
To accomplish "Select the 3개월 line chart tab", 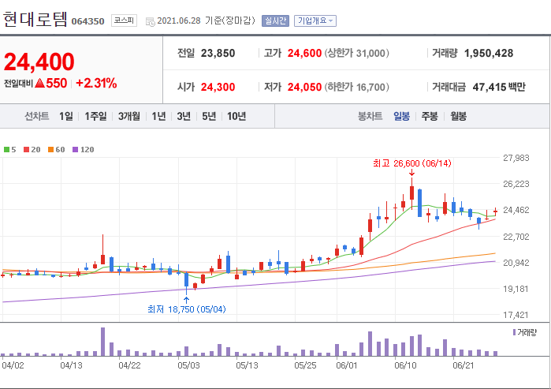I will (129, 116).
